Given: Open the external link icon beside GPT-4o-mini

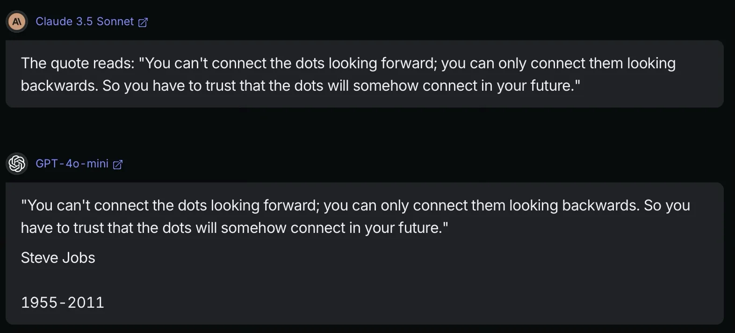Looking at the screenshot, I should tap(118, 164).
